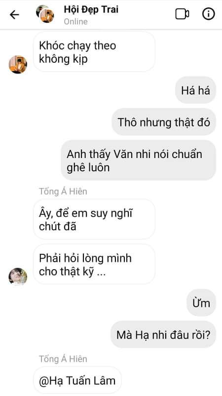Open the Hội Đẹp Trai group title
Screen dimensions: 222x396
pyautogui.click(x=91, y=9)
